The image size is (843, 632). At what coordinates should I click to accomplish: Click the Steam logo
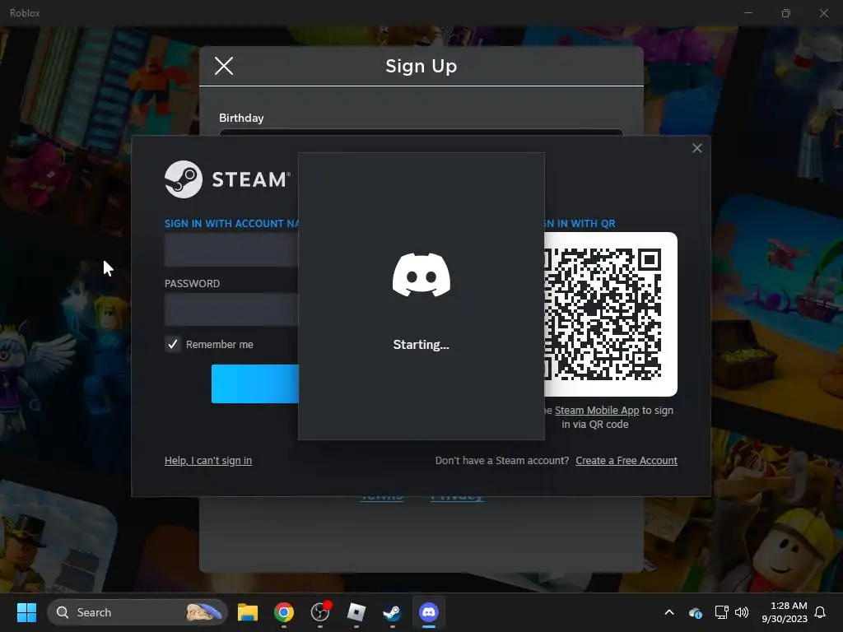227,179
